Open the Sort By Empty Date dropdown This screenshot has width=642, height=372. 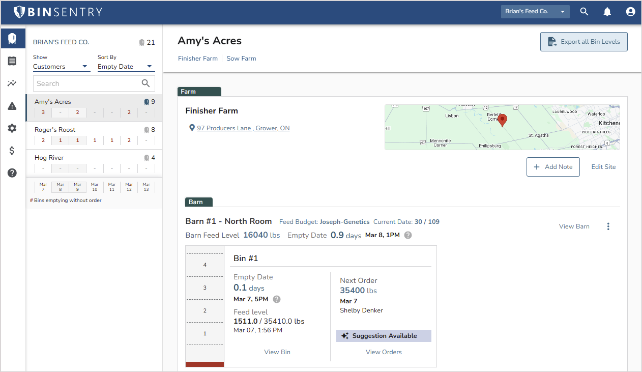coord(126,67)
